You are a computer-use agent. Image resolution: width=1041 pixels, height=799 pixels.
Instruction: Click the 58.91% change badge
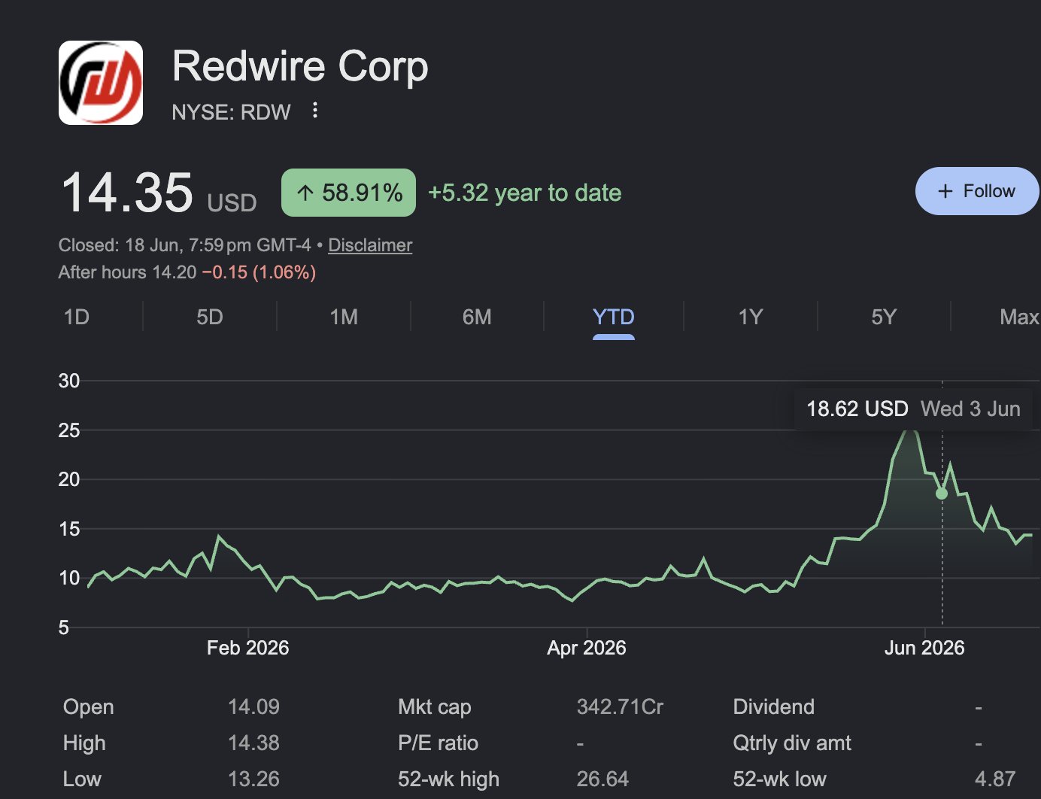click(x=348, y=193)
